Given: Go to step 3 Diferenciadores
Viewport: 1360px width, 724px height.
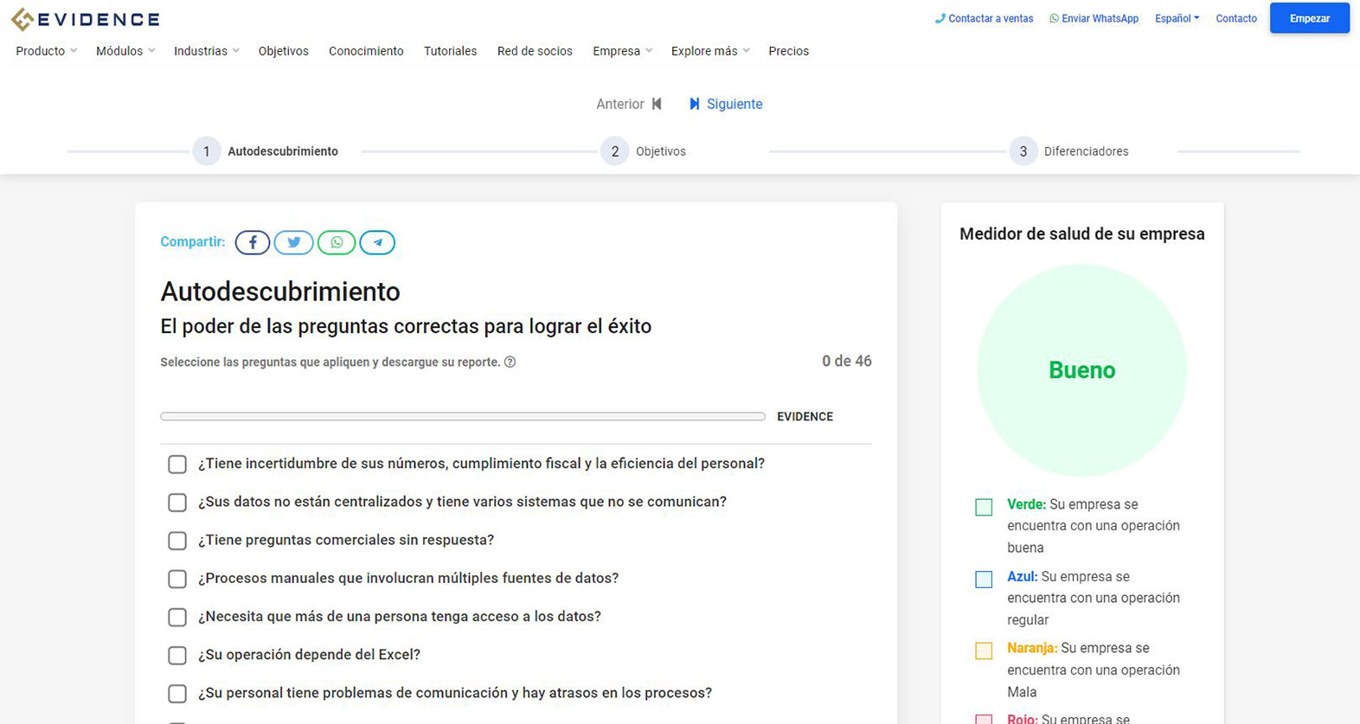Looking at the screenshot, I should 1069,151.
